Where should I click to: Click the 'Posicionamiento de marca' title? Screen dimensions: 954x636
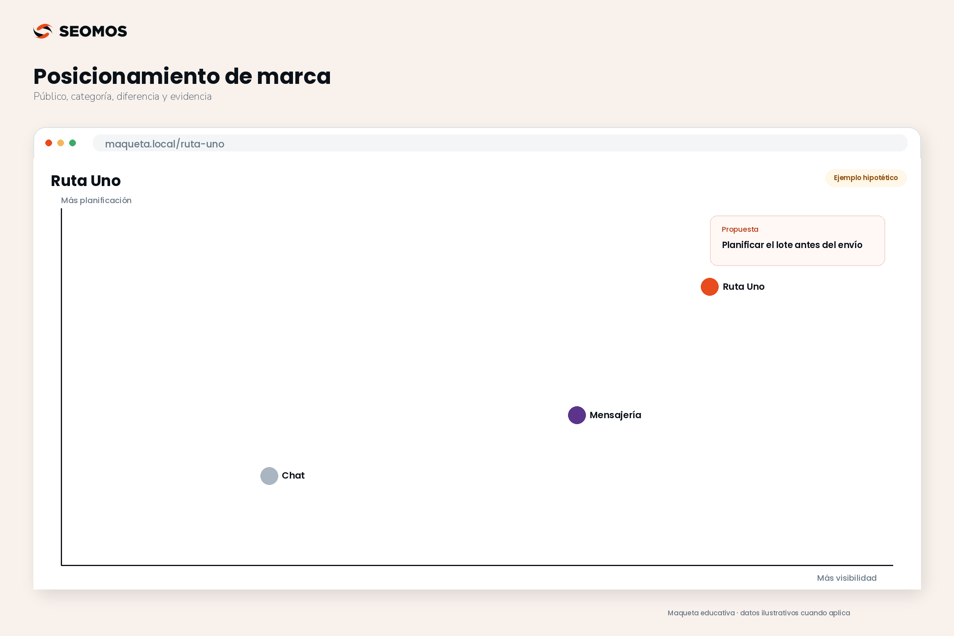[182, 76]
